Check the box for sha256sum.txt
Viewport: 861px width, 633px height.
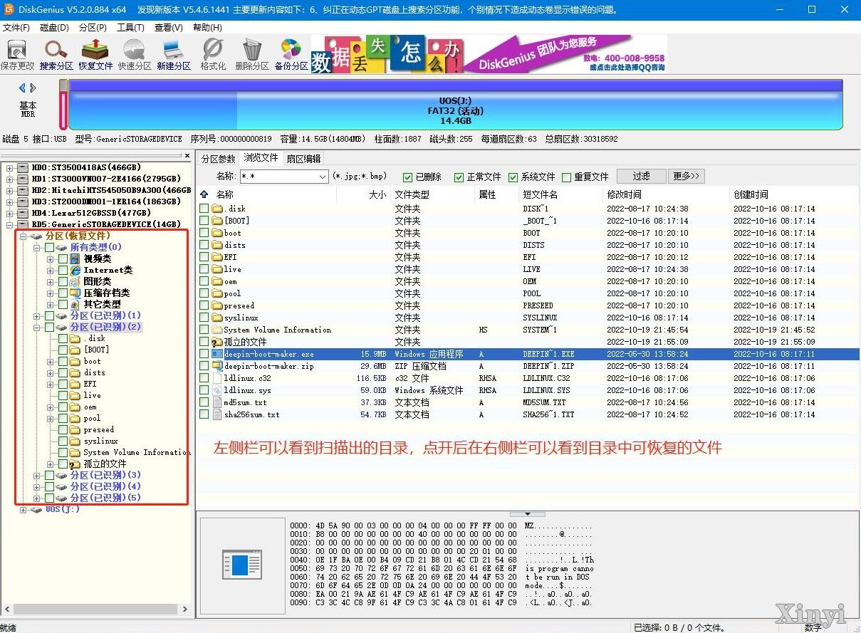[x=204, y=414]
